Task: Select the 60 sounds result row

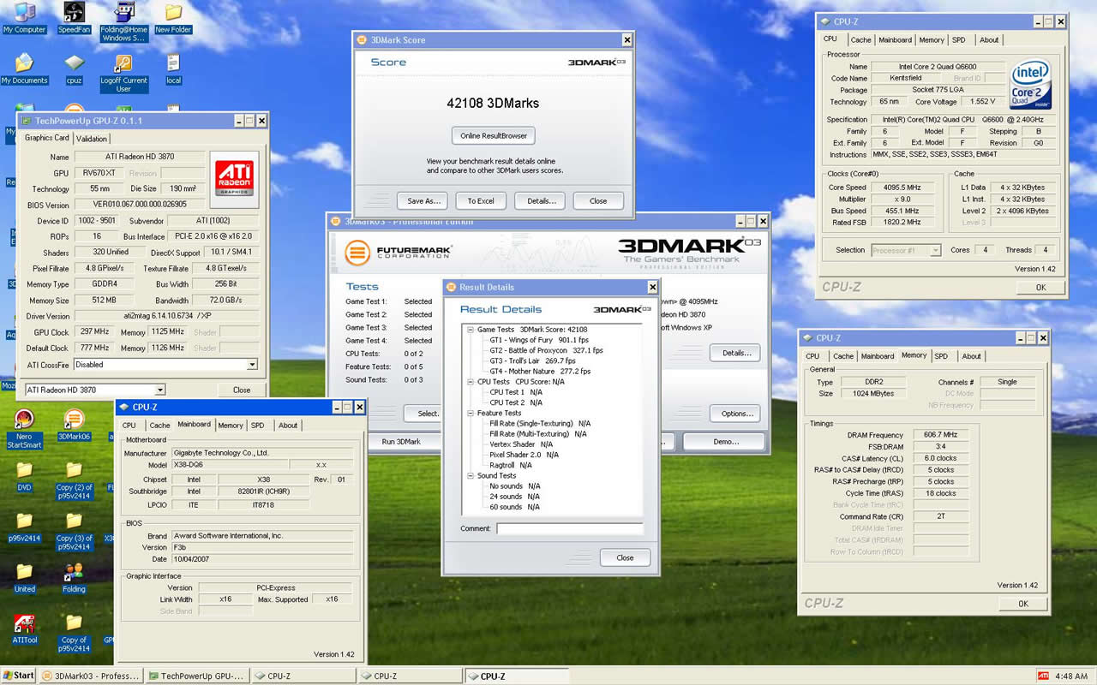Action: click(514, 507)
